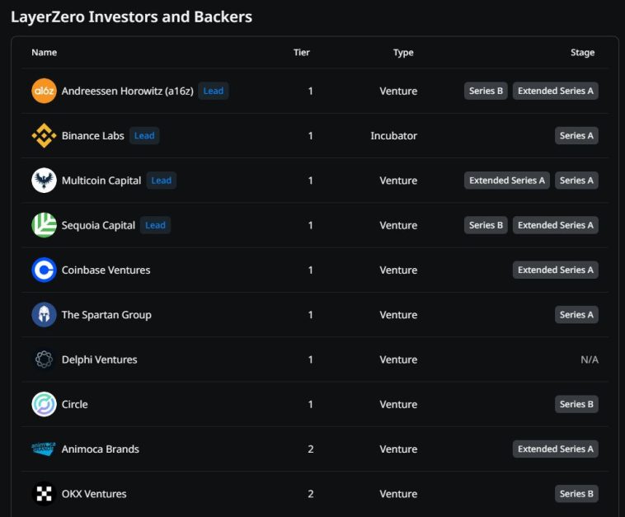The width and height of the screenshot is (625, 517).
Task: Click the OKX Ventures logo icon
Action: (x=44, y=494)
